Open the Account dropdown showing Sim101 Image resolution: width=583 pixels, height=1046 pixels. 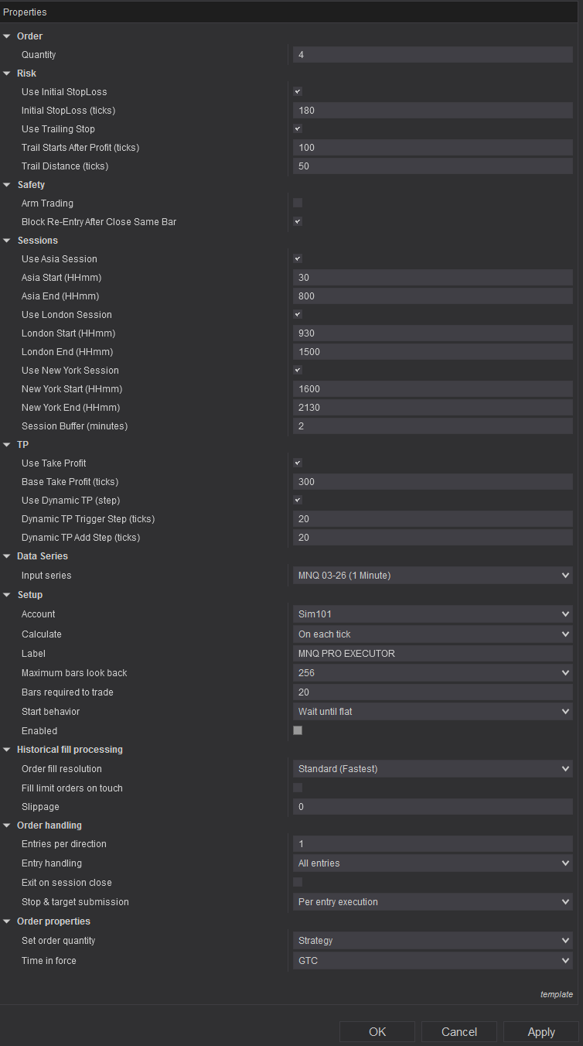432,614
